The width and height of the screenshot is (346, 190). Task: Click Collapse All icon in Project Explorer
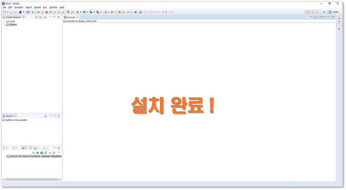[x=36, y=17]
